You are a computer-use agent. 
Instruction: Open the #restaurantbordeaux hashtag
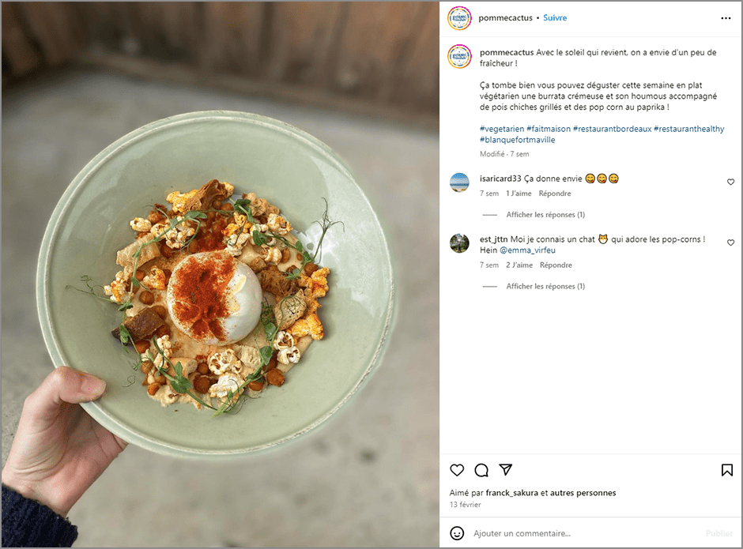pos(613,129)
